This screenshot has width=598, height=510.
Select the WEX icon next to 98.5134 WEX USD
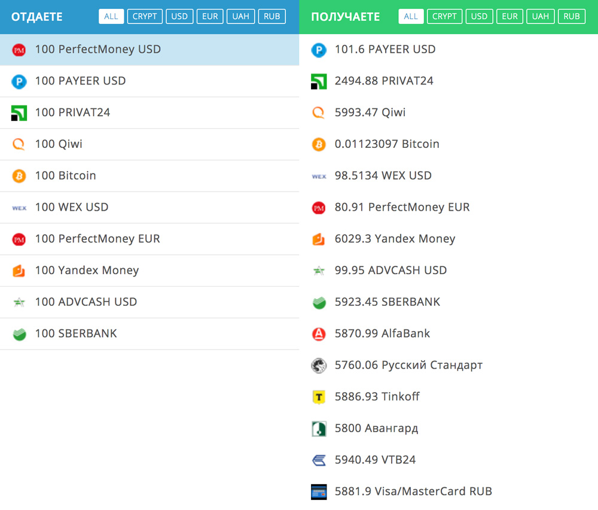(319, 177)
